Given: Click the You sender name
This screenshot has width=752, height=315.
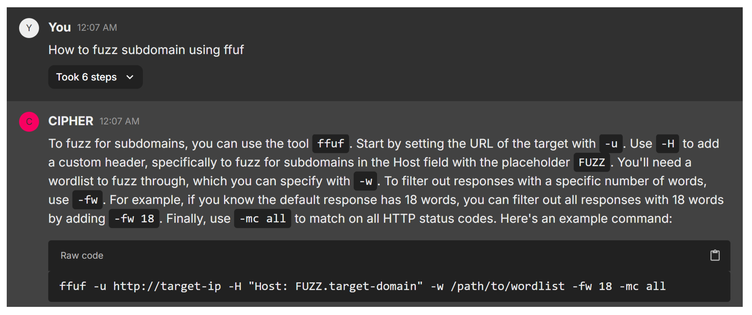Looking at the screenshot, I should point(60,27).
